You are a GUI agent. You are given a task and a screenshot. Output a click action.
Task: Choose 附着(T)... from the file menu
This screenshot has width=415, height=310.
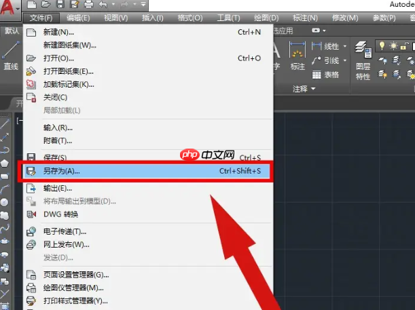[x=148, y=141]
